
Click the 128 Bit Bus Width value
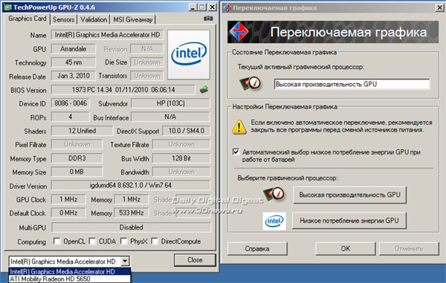(x=181, y=158)
